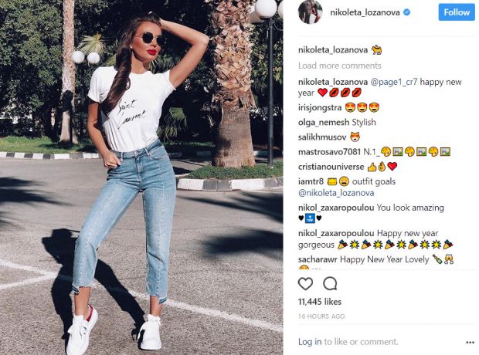Click the @nikoleta_lozanova mention in iamtr8's comment

tap(336, 193)
